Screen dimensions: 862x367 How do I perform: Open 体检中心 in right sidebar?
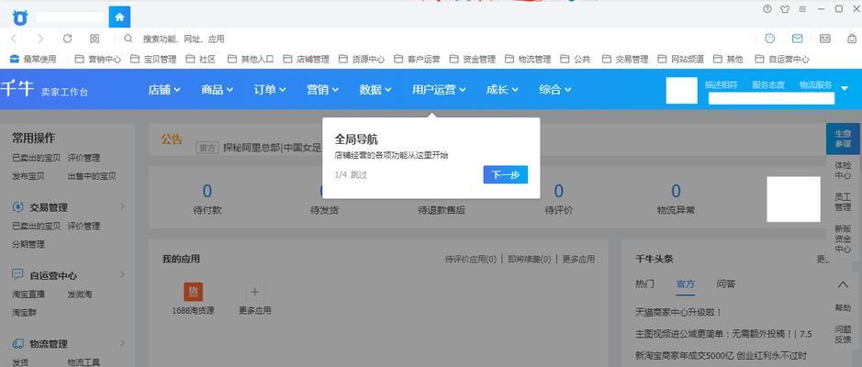coord(843,171)
